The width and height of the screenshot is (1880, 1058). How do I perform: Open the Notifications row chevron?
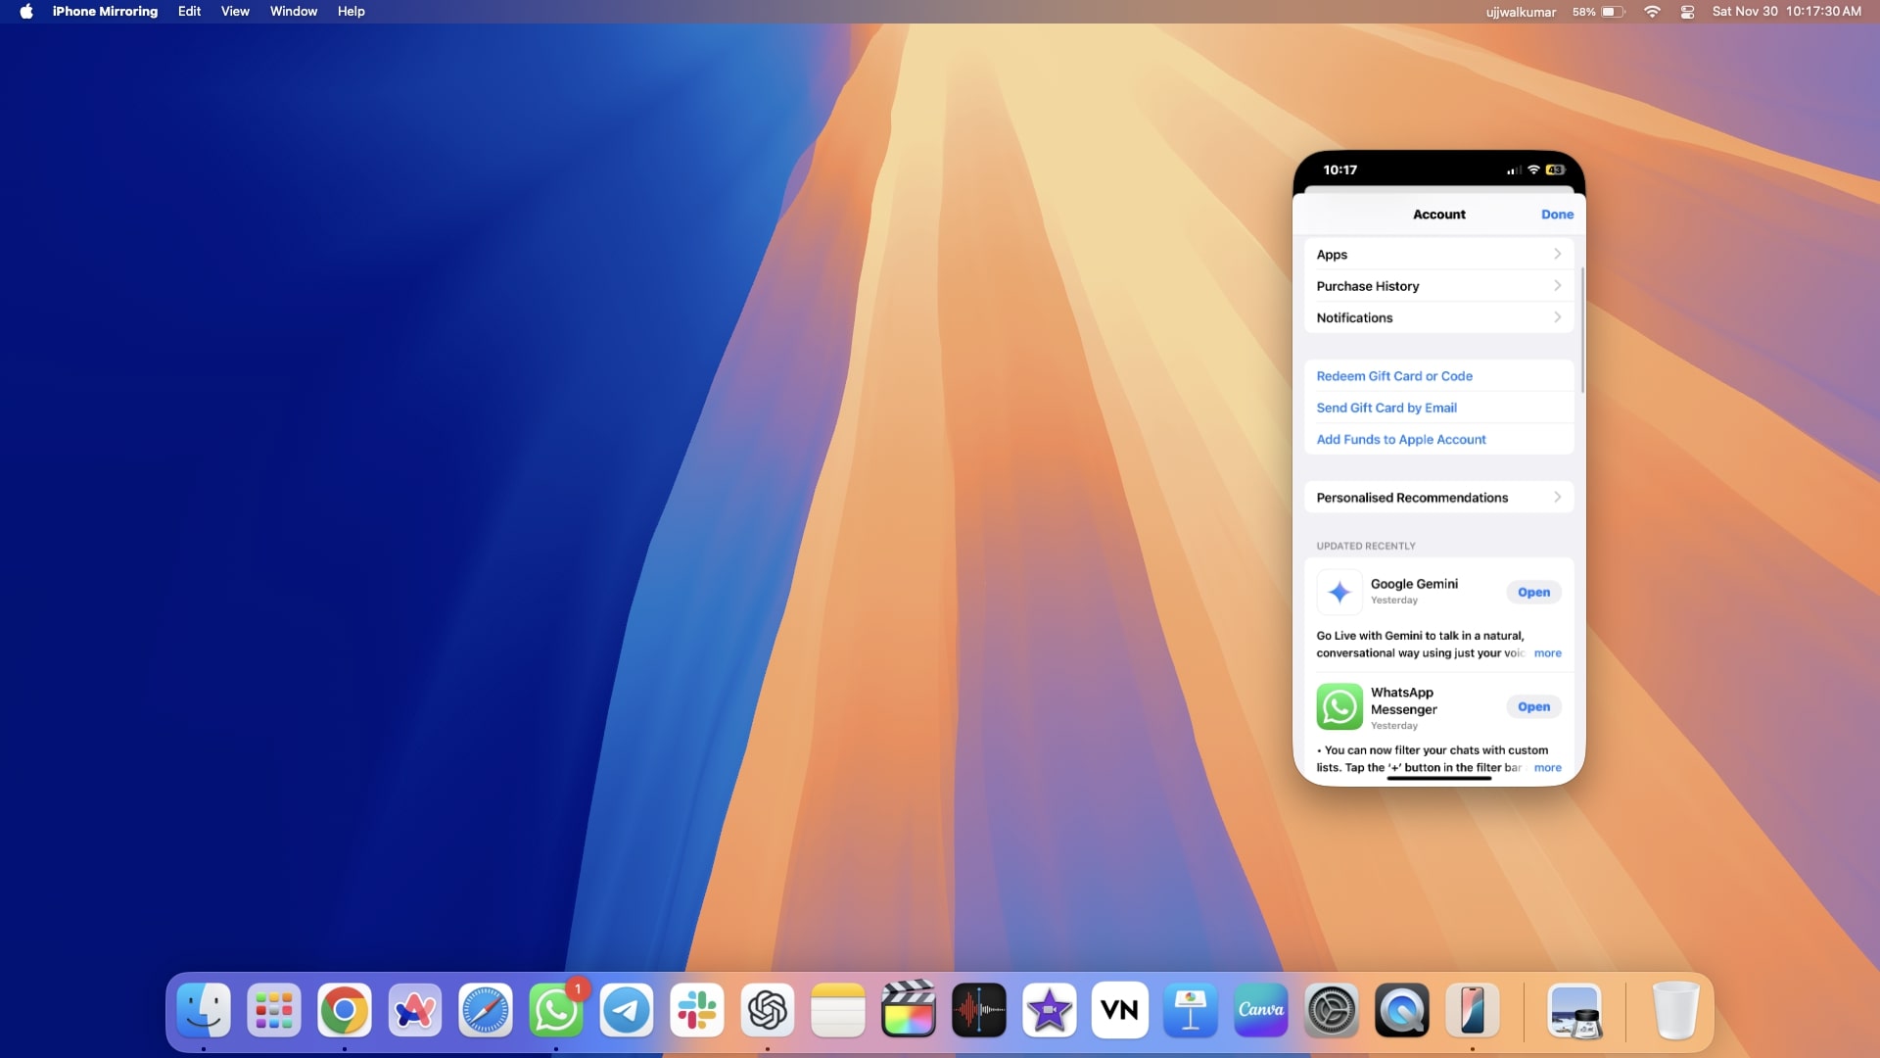(x=1557, y=316)
